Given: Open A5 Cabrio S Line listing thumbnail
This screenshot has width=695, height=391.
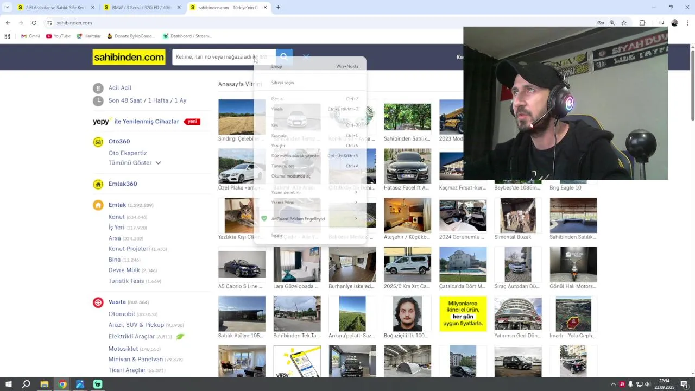Looking at the screenshot, I should pos(242,264).
